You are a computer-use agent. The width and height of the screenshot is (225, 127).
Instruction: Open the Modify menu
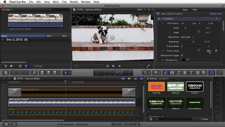click(74, 2)
